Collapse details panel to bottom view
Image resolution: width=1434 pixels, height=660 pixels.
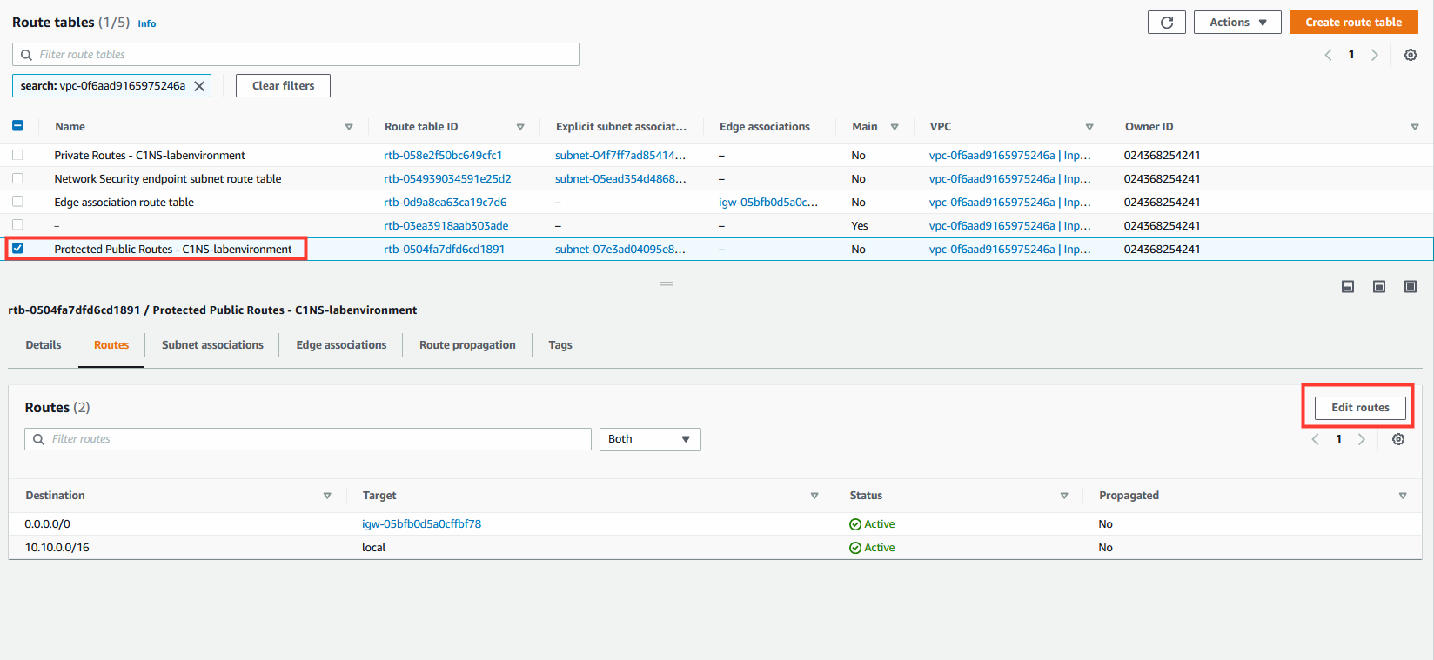[x=1347, y=287]
